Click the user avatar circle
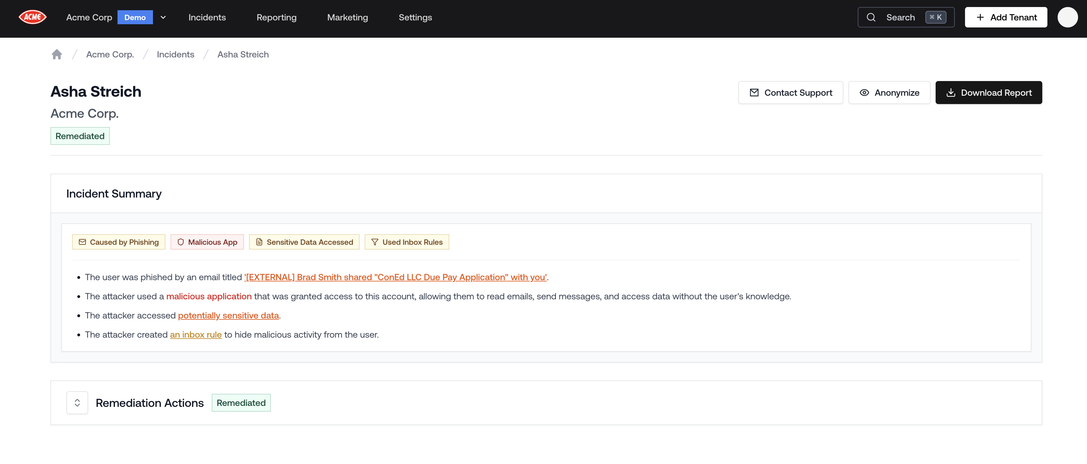1087x464 pixels. tap(1067, 17)
